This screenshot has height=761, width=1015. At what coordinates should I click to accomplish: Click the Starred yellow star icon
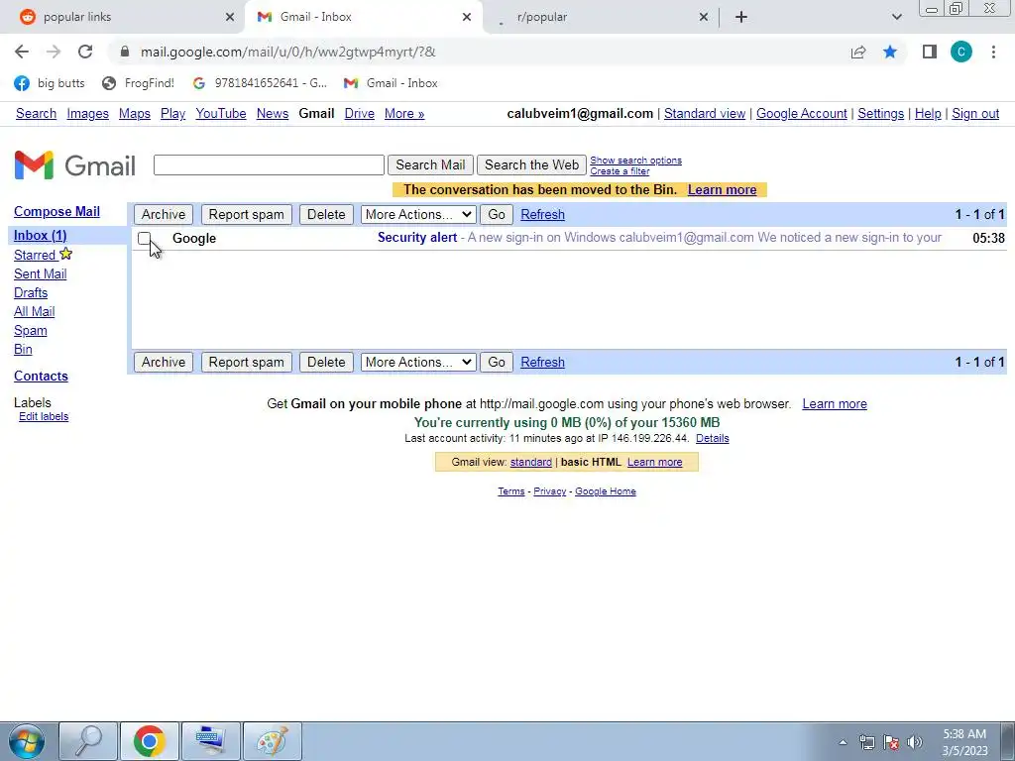pos(66,254)
